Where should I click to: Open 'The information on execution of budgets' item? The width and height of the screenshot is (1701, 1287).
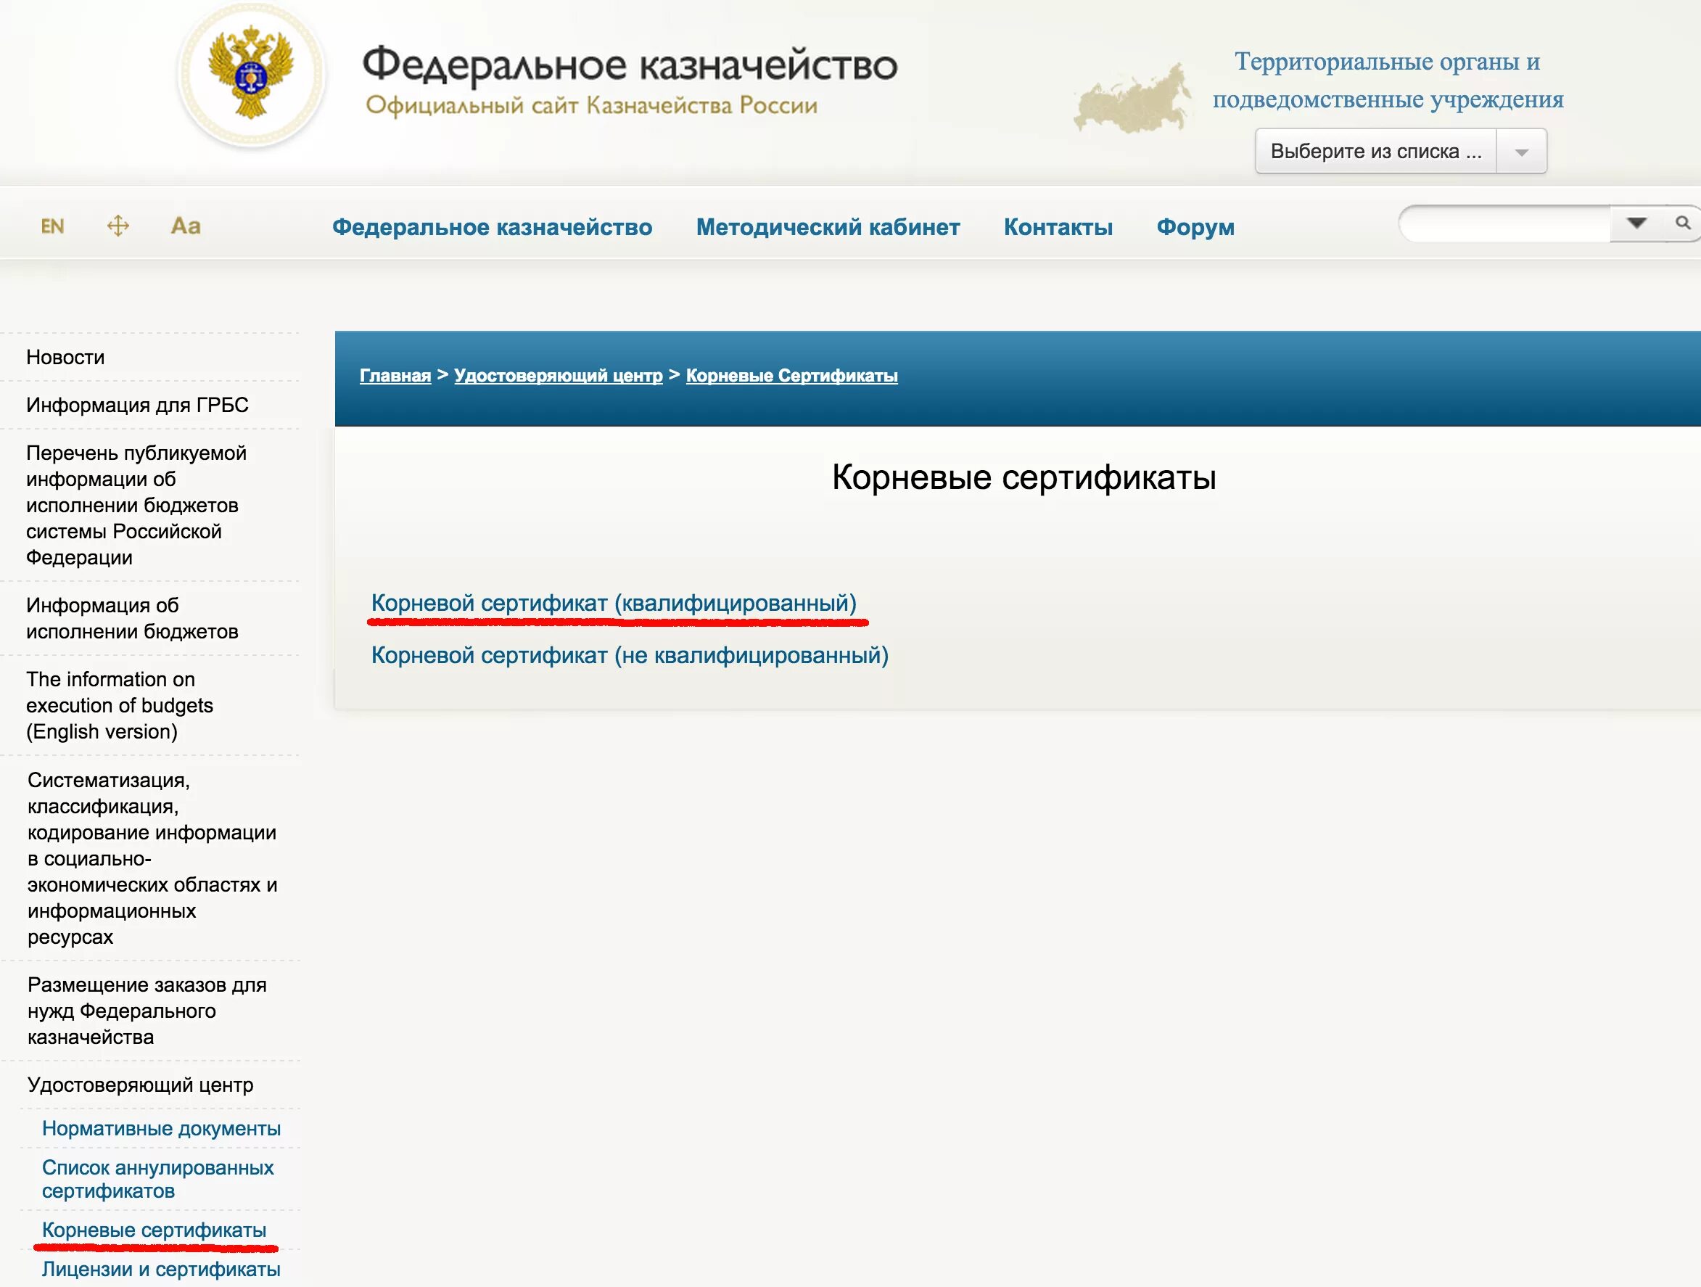(x=120, y=704)
